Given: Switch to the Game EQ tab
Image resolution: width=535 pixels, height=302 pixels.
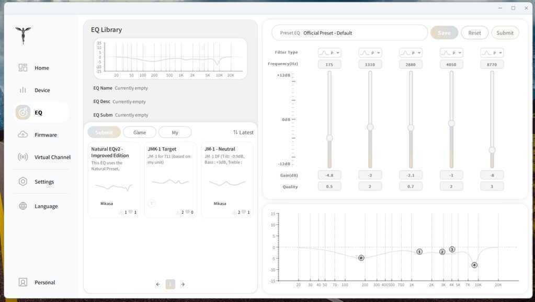Looking at the screenshot, I should point(140,133).
